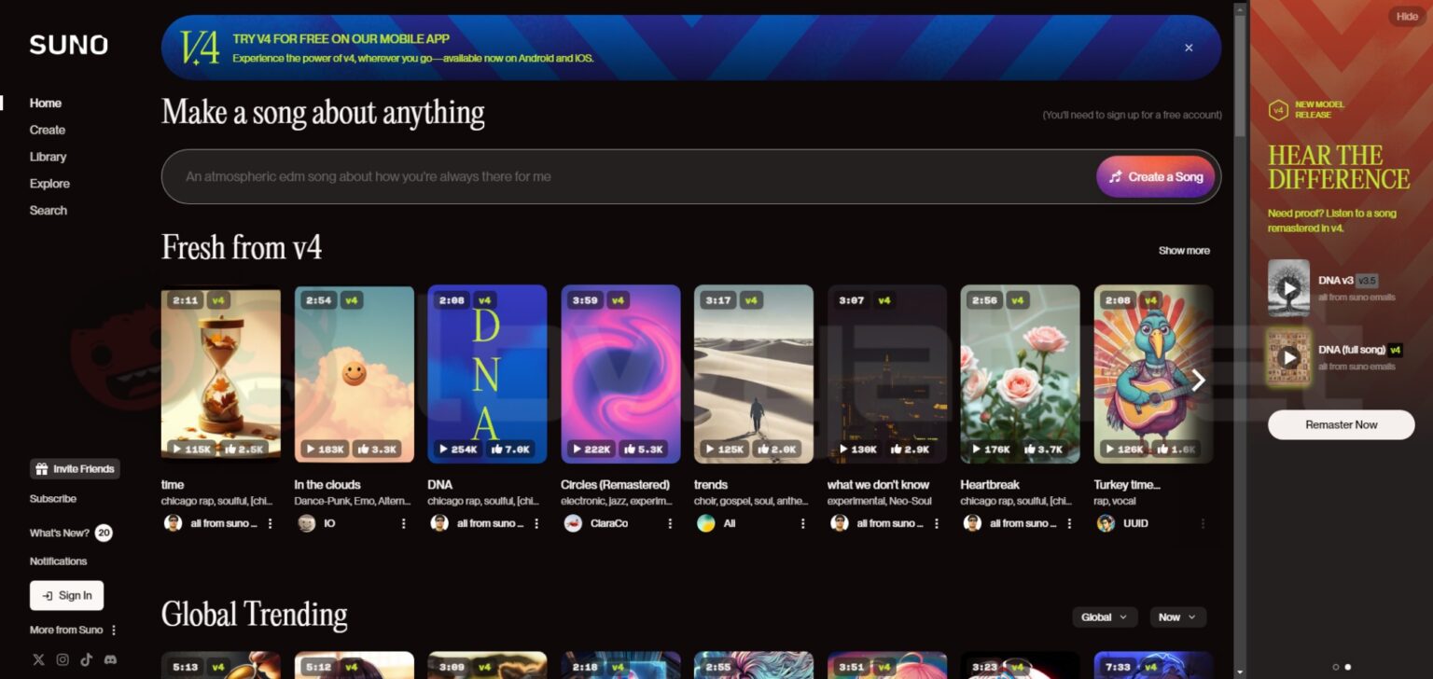The width and height of the screenshot is (1433, 679).
Task: Switch to the Explore section
Action: click(49, 183)
